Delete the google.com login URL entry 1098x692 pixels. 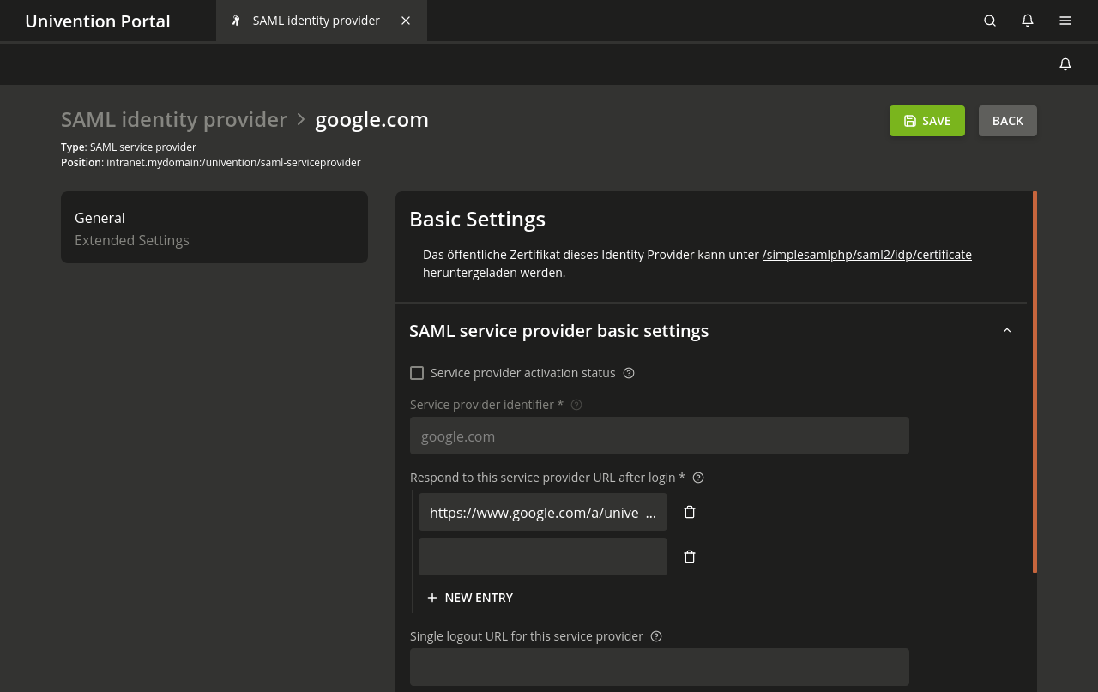690,512
